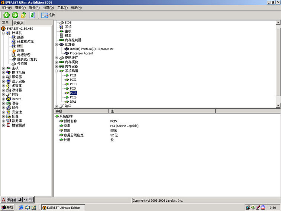
Task: Select 系统 in the DMI list
Action: click(68, 27)
